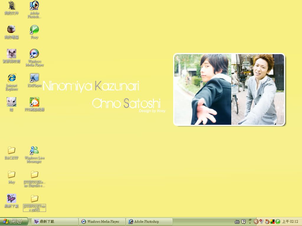302x226 pixels.
Task: Switch to Adobe Photoshop taskbar button
Action: pos(149,222)
